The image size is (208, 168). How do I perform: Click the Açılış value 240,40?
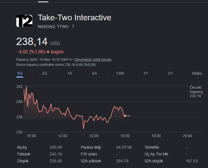click(56, 147)
